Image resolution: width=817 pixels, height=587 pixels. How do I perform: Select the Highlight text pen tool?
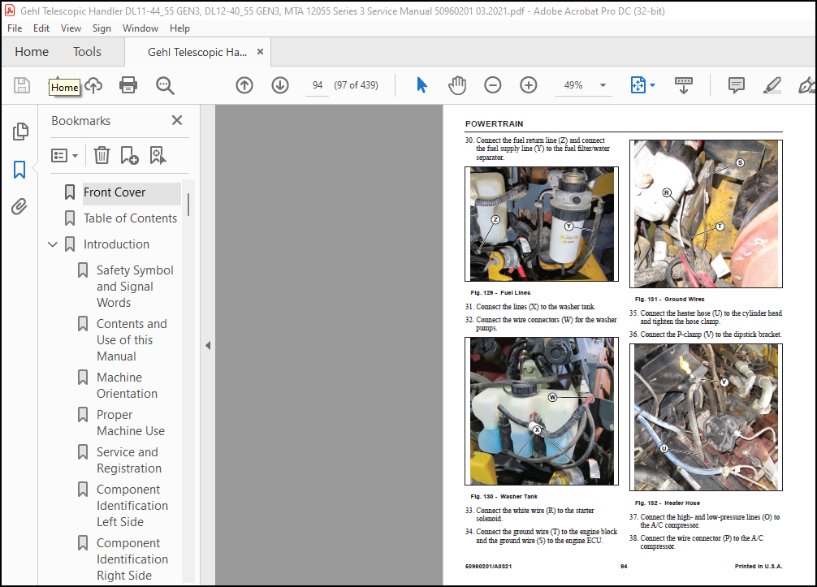click(772, 85)
